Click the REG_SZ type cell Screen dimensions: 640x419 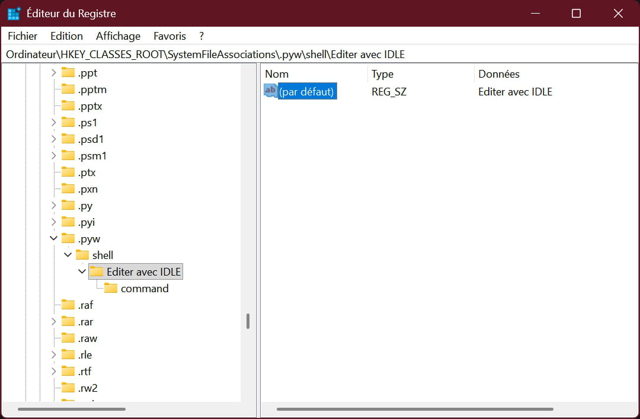389,91
